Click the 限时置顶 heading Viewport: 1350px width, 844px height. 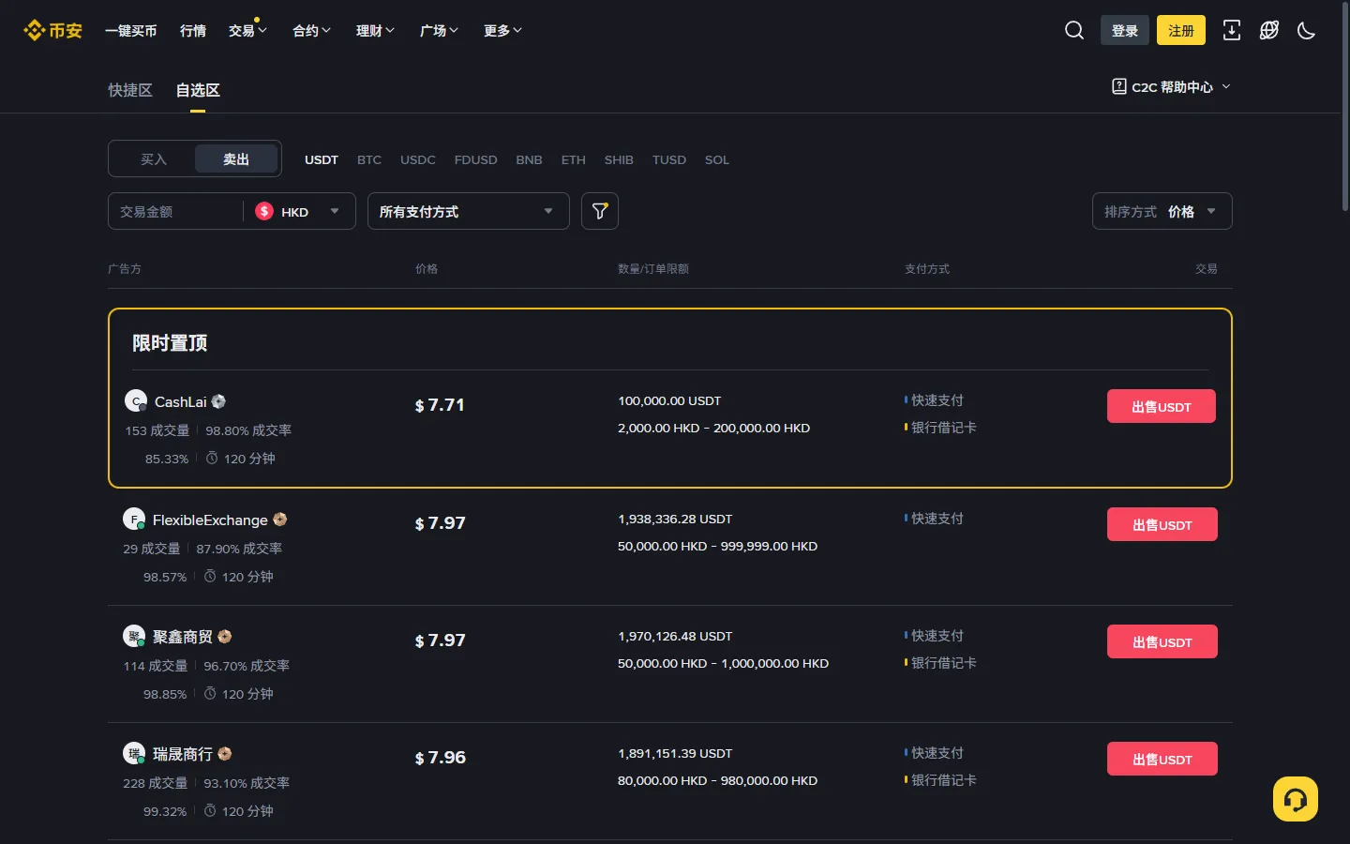pyautogui.click(x=170, y=342)
